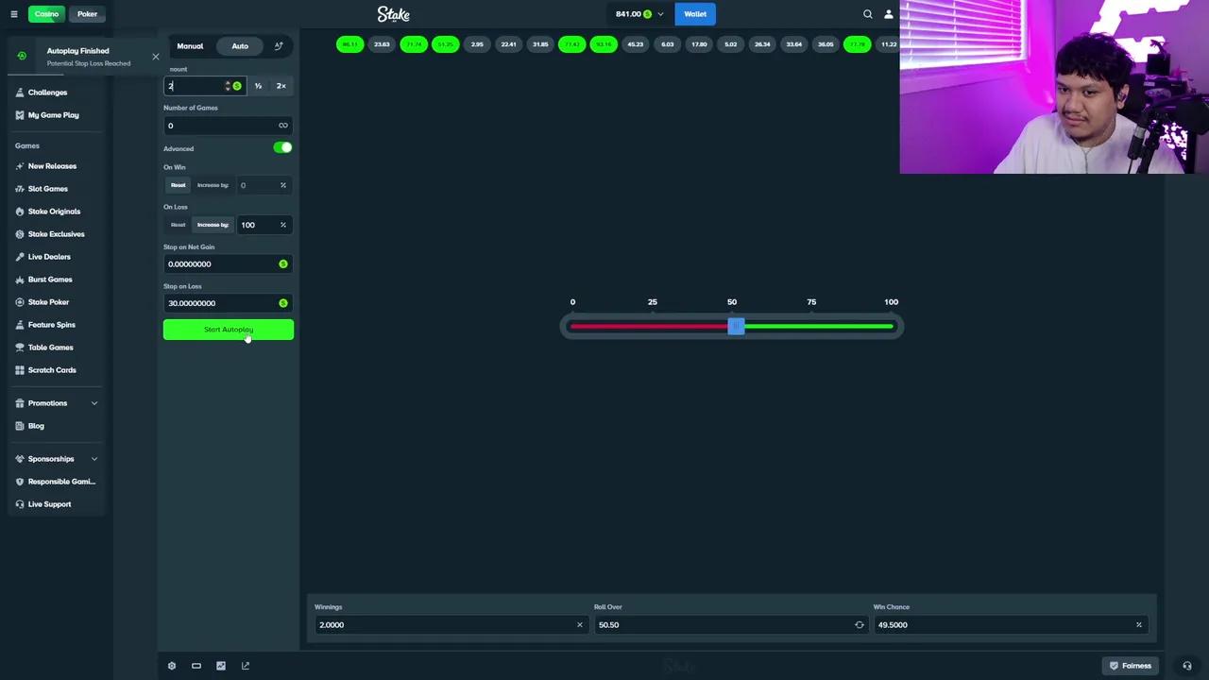Click the Win Chance input field

(x=1010, y=625)
